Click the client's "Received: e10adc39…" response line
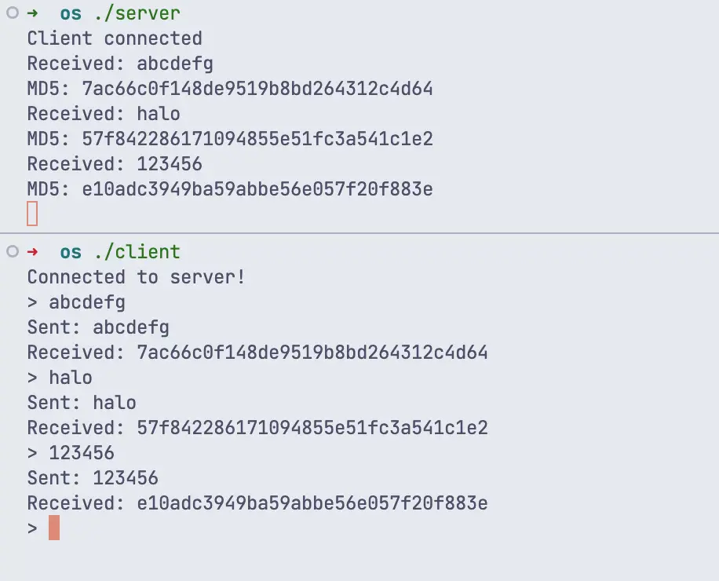This screenshot has width=719, height=581. click(x=257, y=503)
